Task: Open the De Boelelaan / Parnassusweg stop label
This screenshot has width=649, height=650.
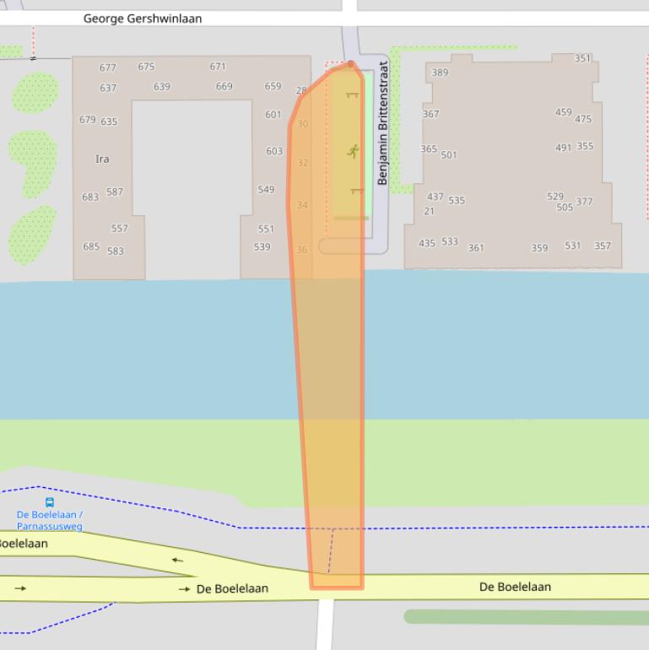Action: click(x=50, y=520)
